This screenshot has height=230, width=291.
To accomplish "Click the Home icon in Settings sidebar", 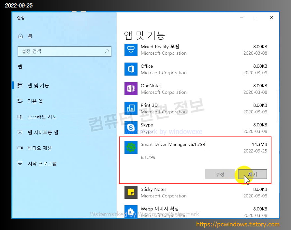I will [21, 36].
